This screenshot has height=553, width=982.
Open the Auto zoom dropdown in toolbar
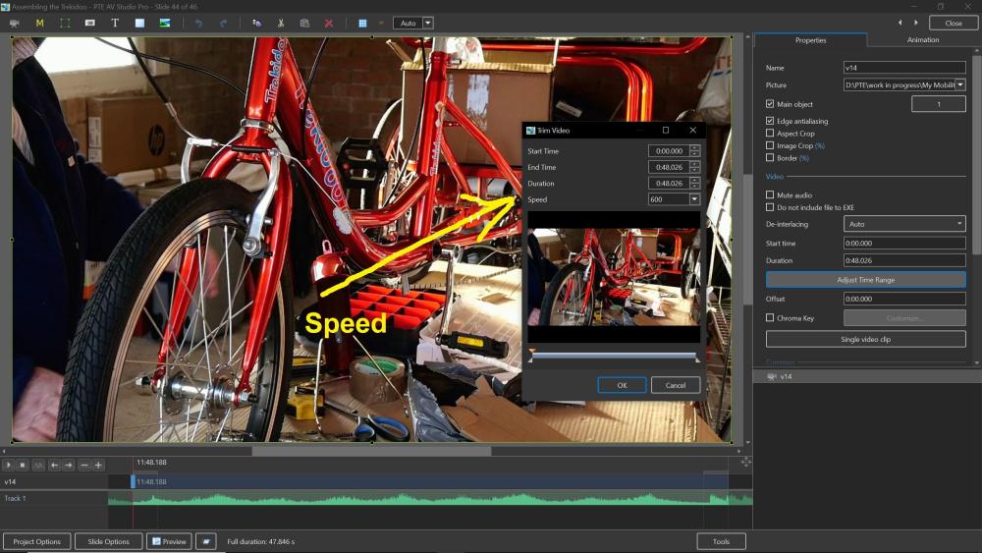coord(428,23)
